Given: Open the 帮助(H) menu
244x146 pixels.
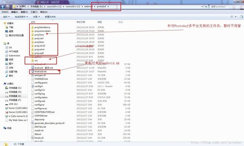Looking at the screenshot, I should click(x=44, y=12).
